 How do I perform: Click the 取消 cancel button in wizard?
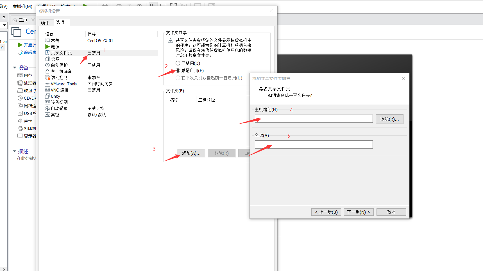coord(391,212)
